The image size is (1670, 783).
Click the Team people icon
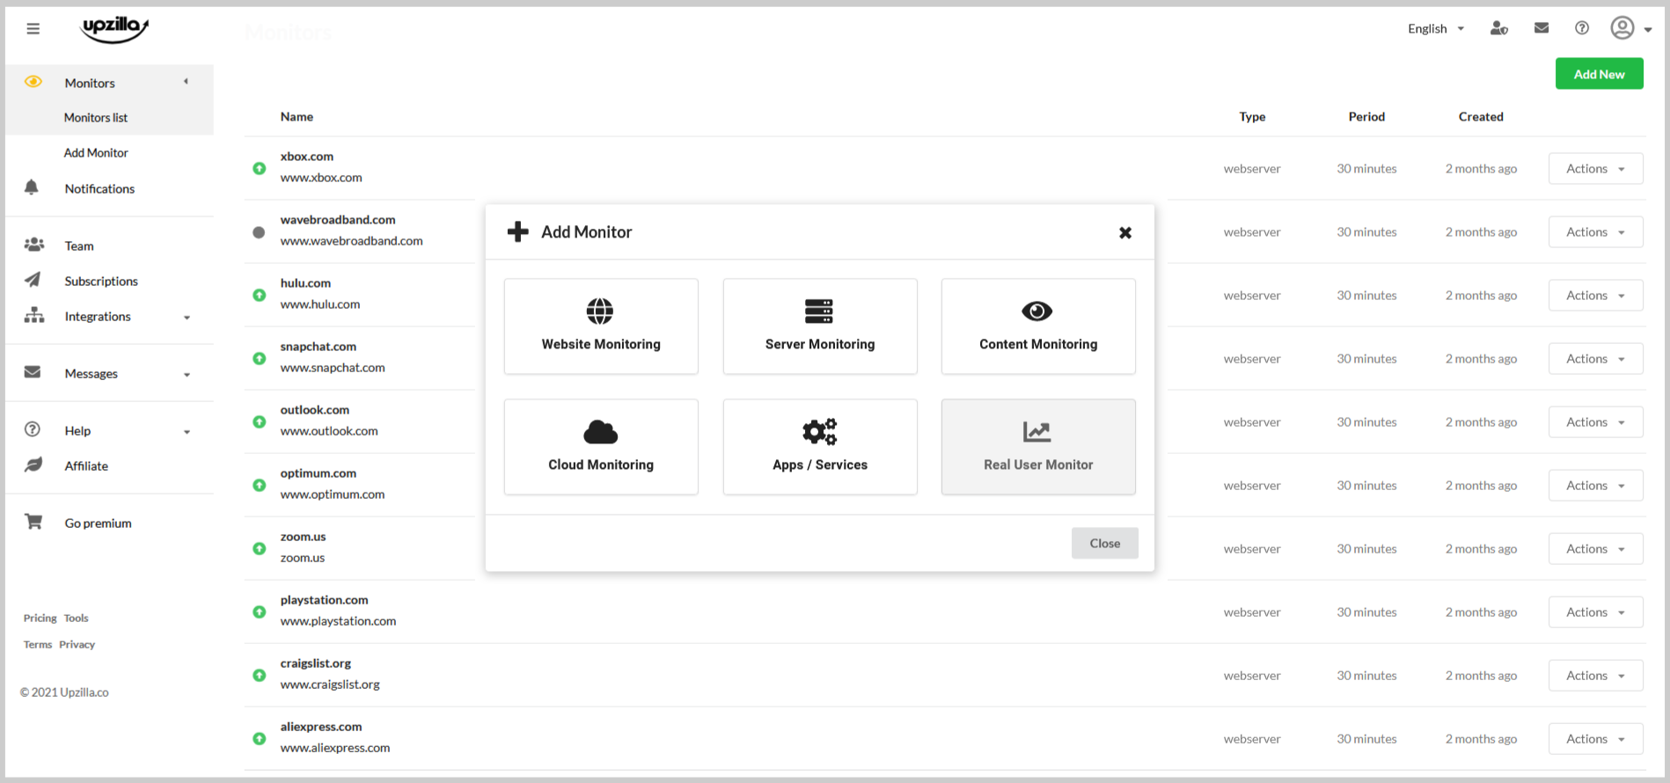[34, 245]
